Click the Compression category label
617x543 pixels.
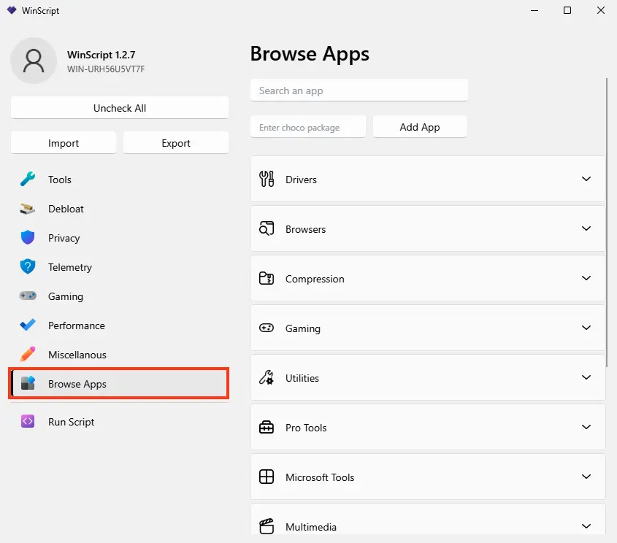pyautogui.click(x=315, y=280)
